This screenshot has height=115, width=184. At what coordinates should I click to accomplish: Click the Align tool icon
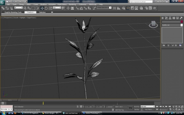118,8
